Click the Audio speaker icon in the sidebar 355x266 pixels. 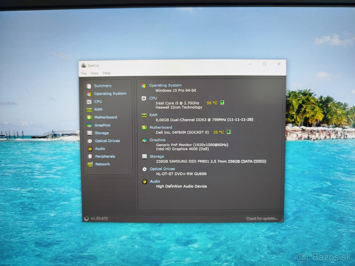coord(90,149)
